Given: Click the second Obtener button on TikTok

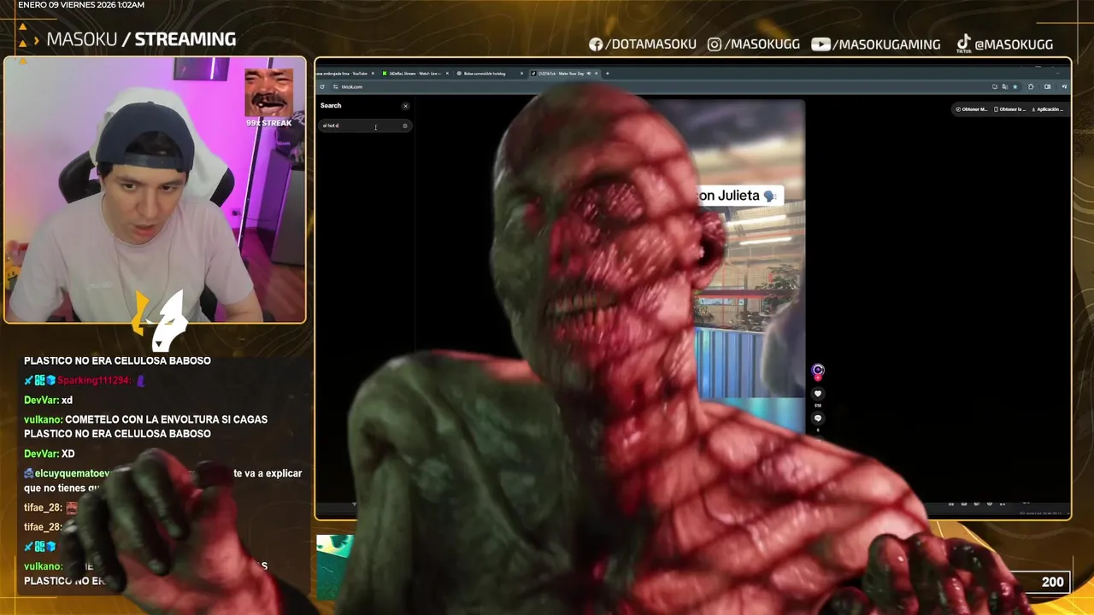Looking at the screenshot, I should click(x=1010, y=109).
